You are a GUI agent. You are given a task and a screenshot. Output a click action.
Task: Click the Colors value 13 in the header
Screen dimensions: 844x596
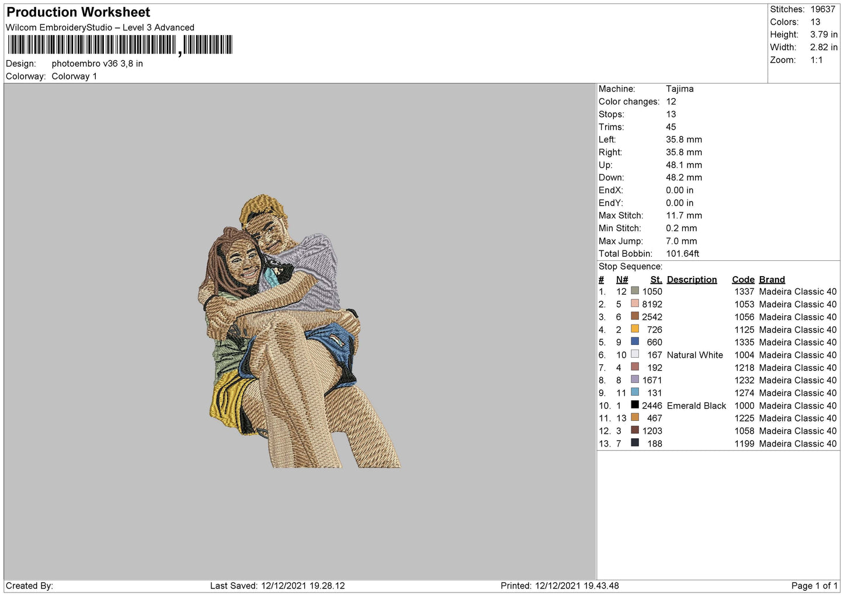(815, 22)
